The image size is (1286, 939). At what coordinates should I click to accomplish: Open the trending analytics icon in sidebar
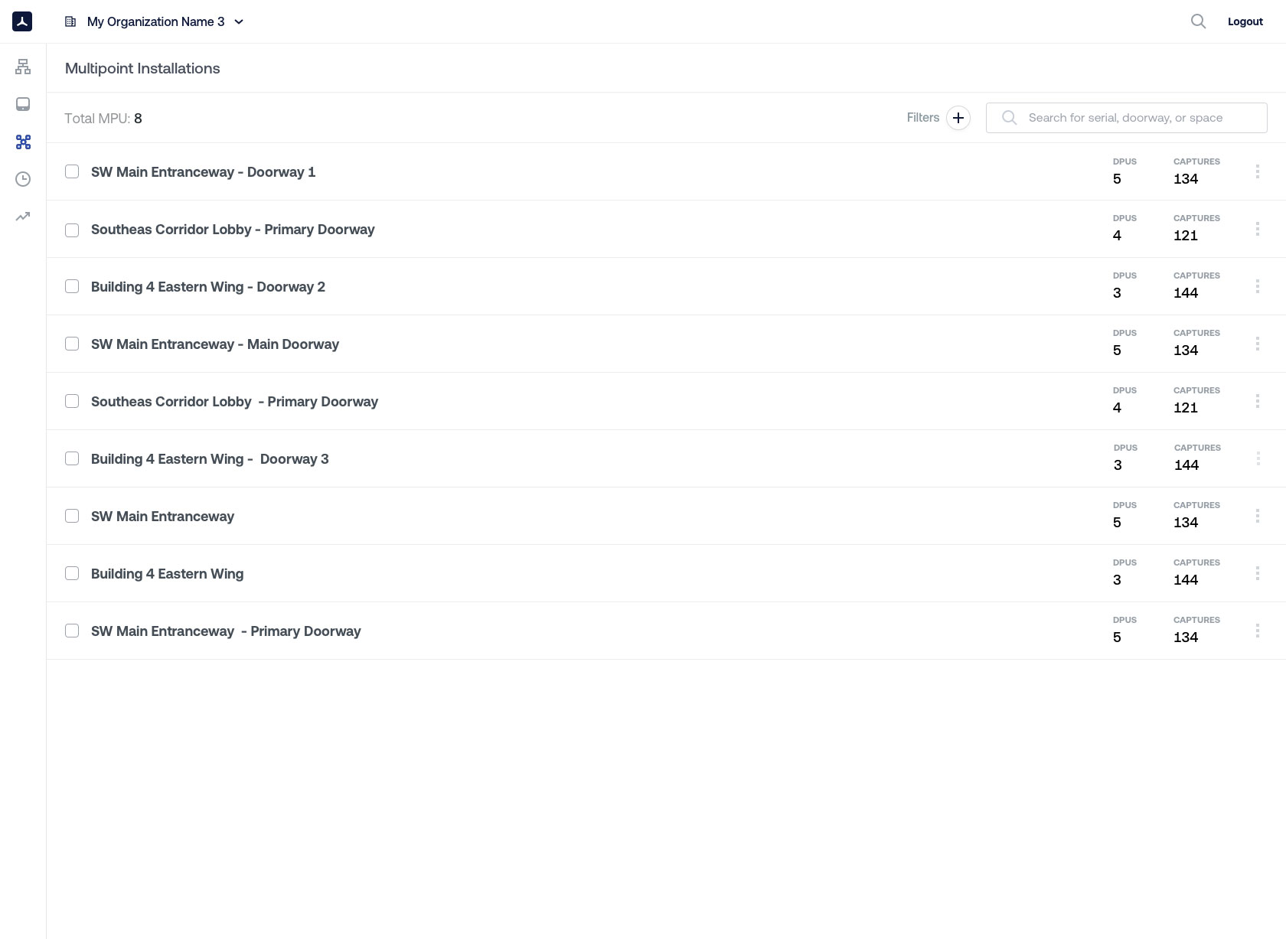(23, 217)
